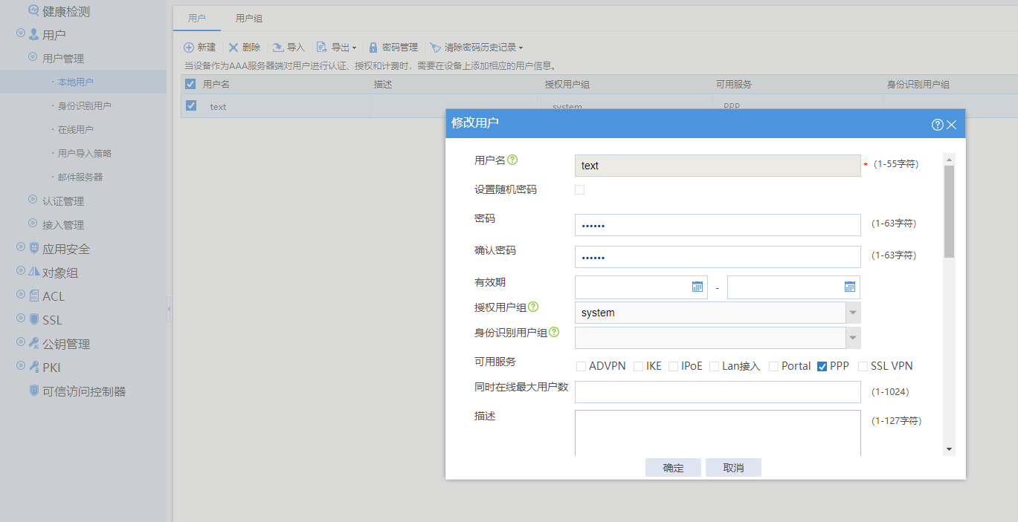Click the 新建 plus icon in toolbar
The height and width of the screenshot is (522, 1018).
click(x=189, y=47)
